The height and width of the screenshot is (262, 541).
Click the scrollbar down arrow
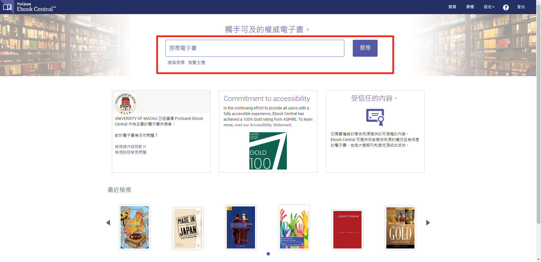(x=538, y=259)
